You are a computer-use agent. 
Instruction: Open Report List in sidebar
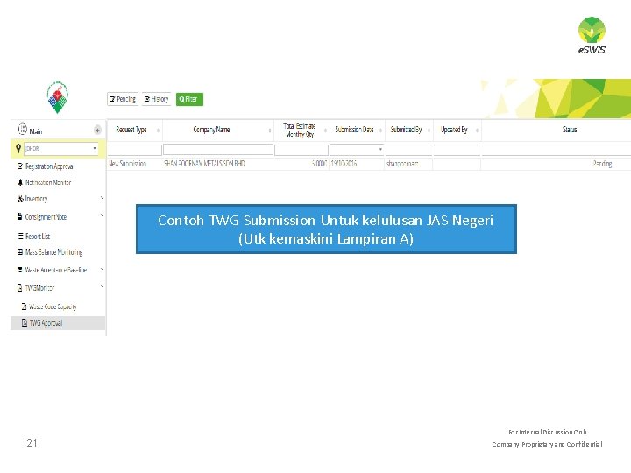click(x=38, y=236)
